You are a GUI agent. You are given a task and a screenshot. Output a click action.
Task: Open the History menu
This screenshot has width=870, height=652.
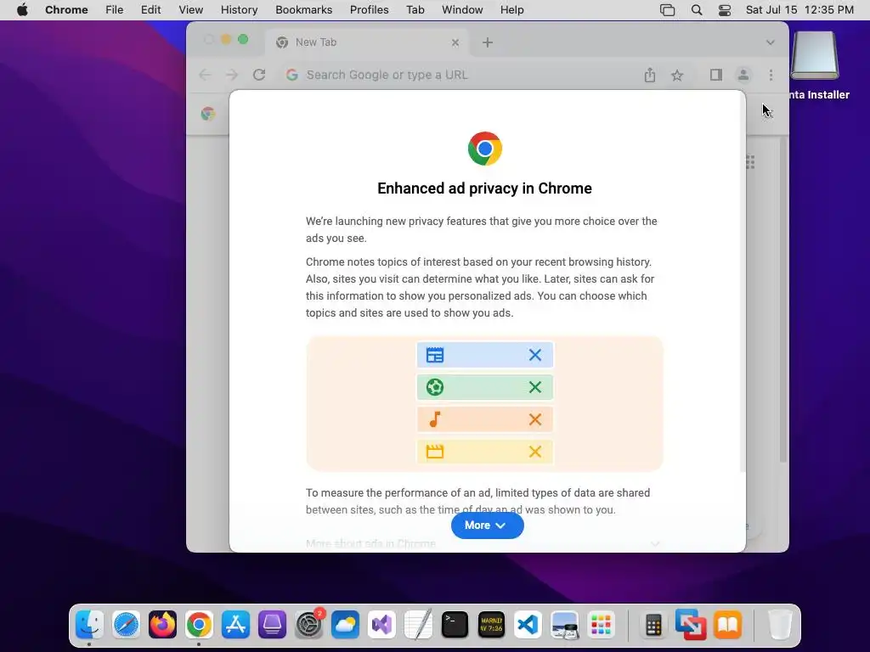click(x=239, y=10)
